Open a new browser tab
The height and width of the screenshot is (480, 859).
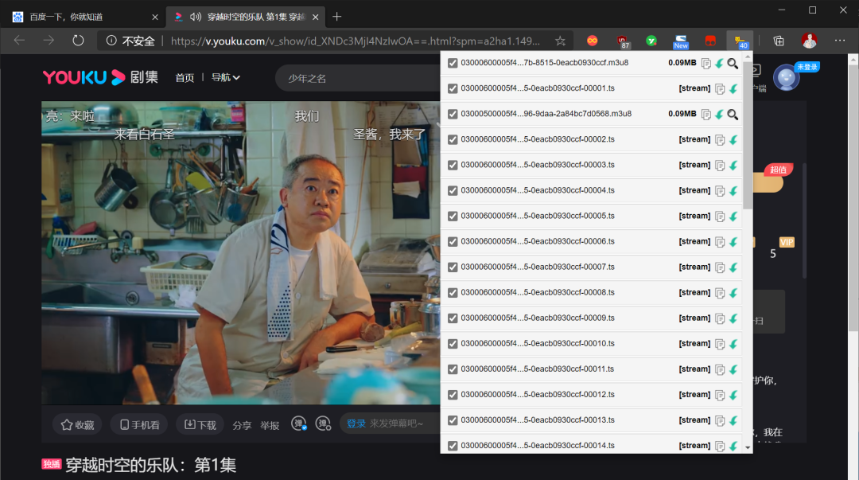[337, 17]
